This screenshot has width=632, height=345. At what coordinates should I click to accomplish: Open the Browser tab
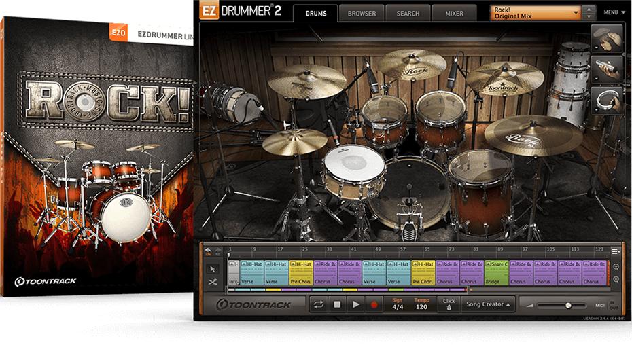pos(362,14)
